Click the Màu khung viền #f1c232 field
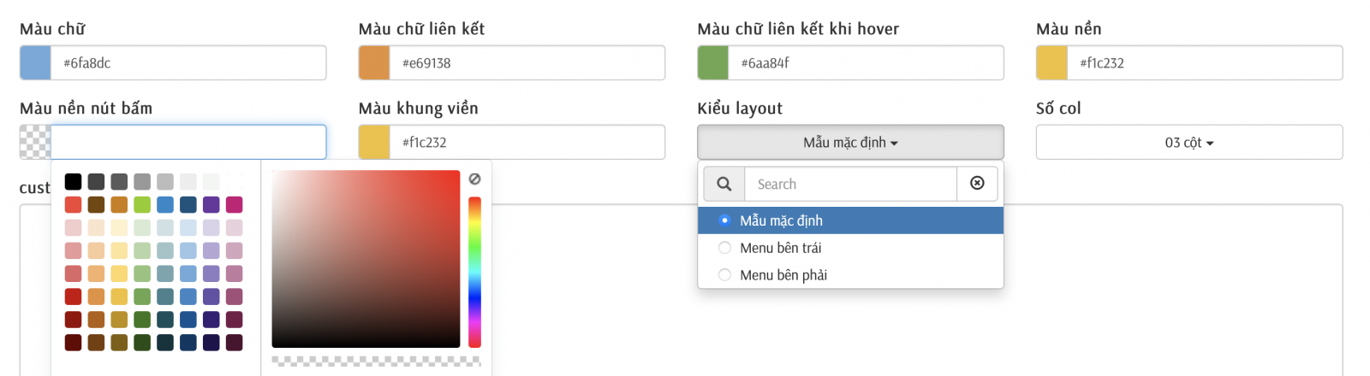 pyautogui.click(x=527, y=142)
